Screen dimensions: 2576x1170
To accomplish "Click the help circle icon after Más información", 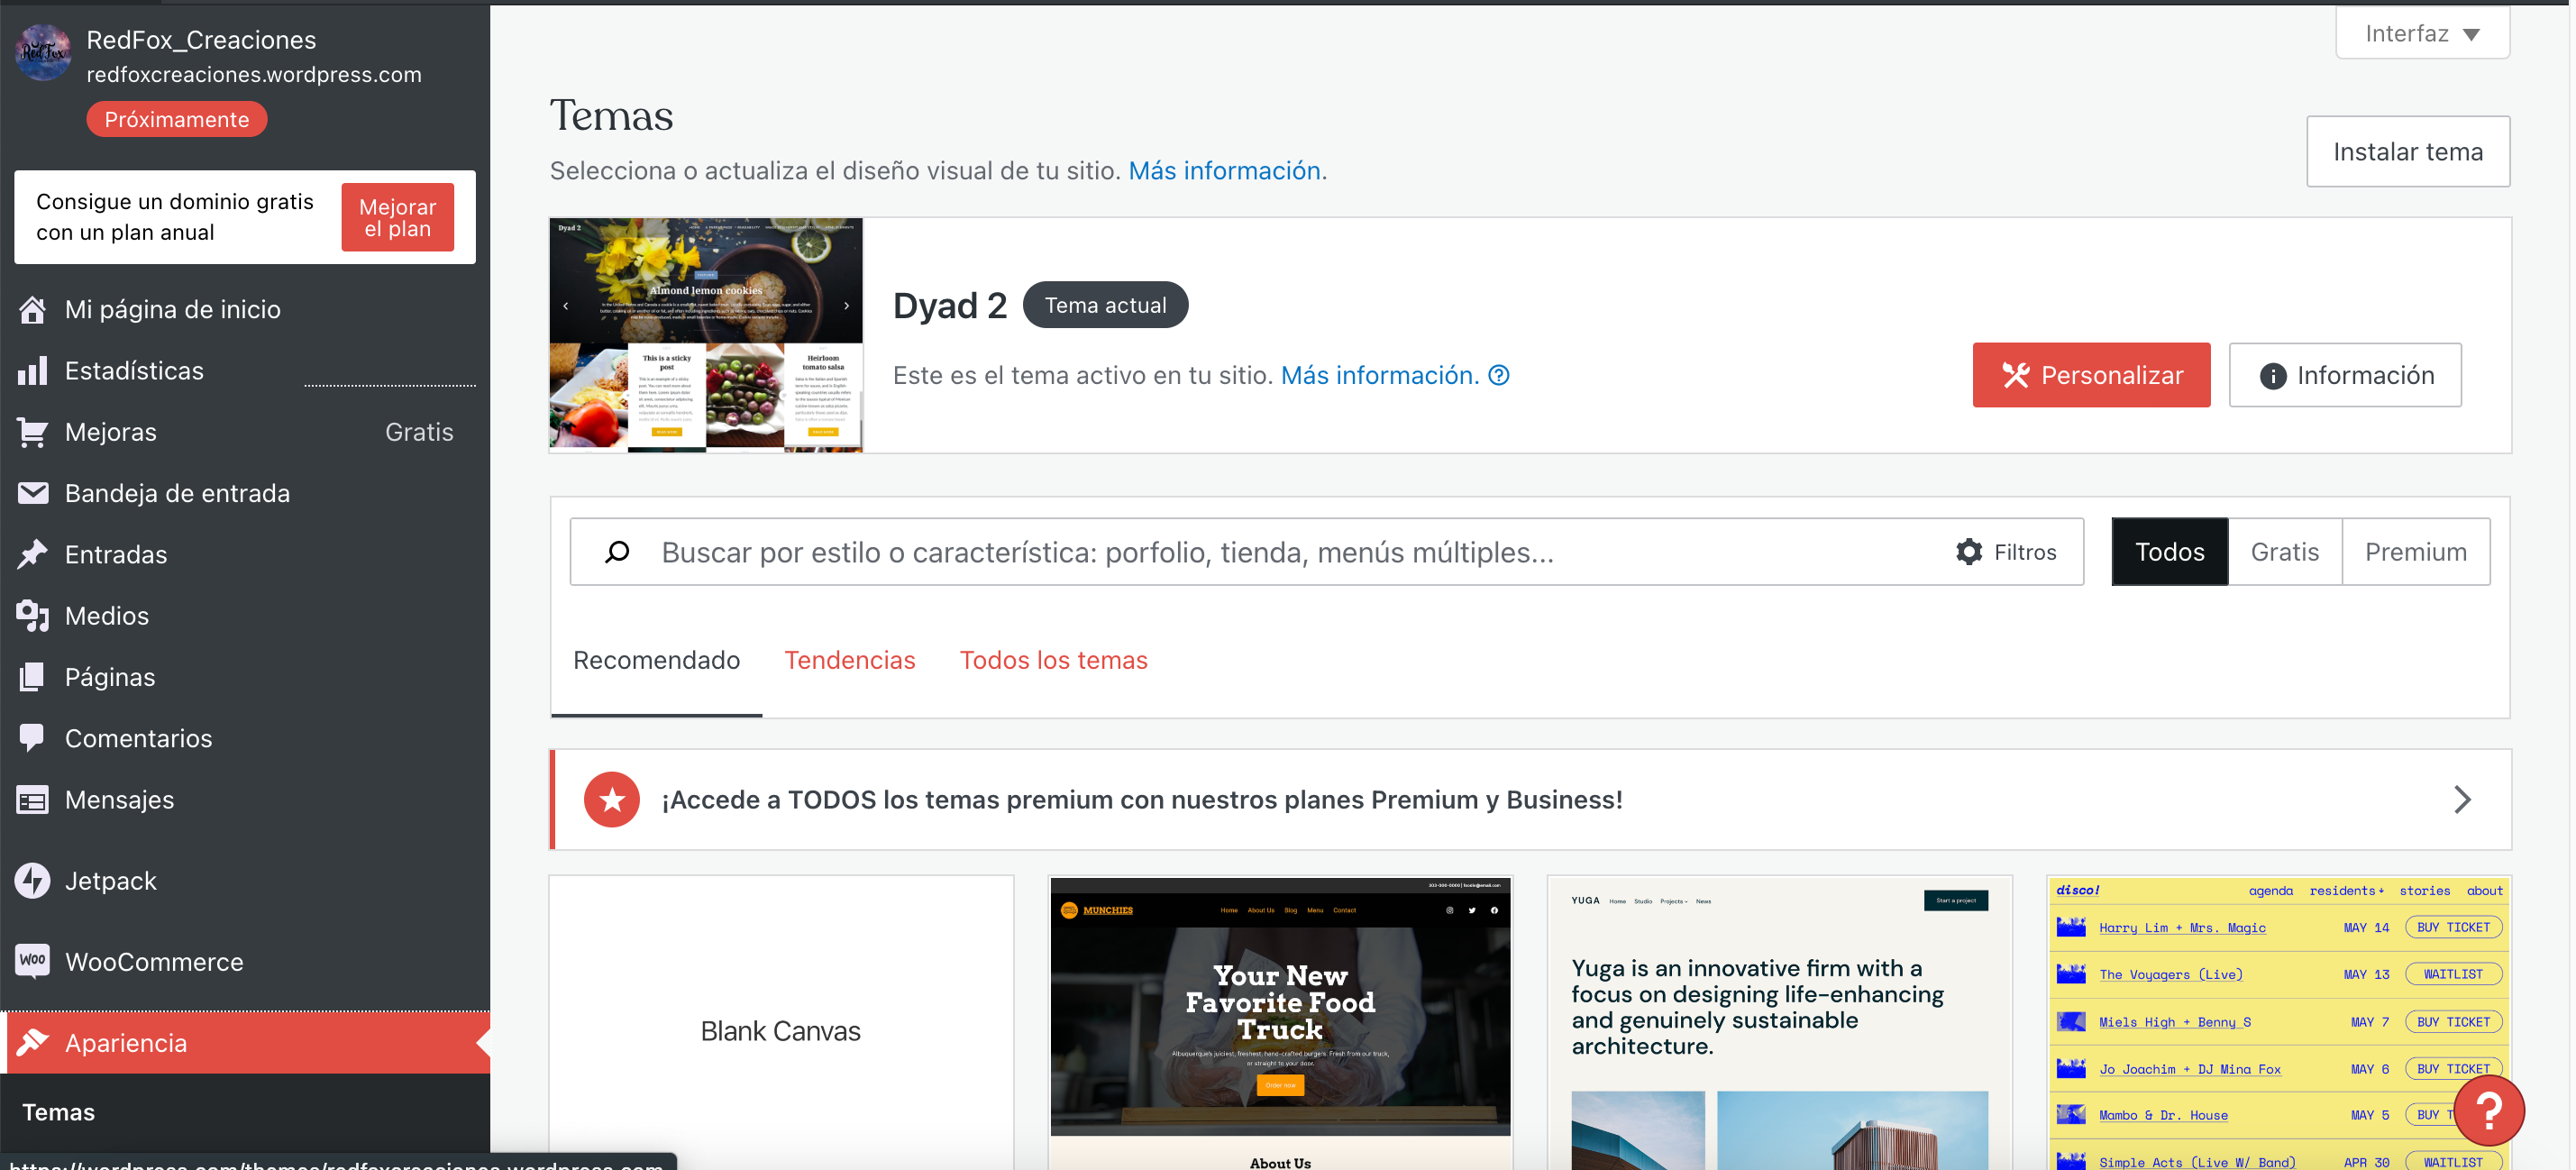I will [1498, 375].
